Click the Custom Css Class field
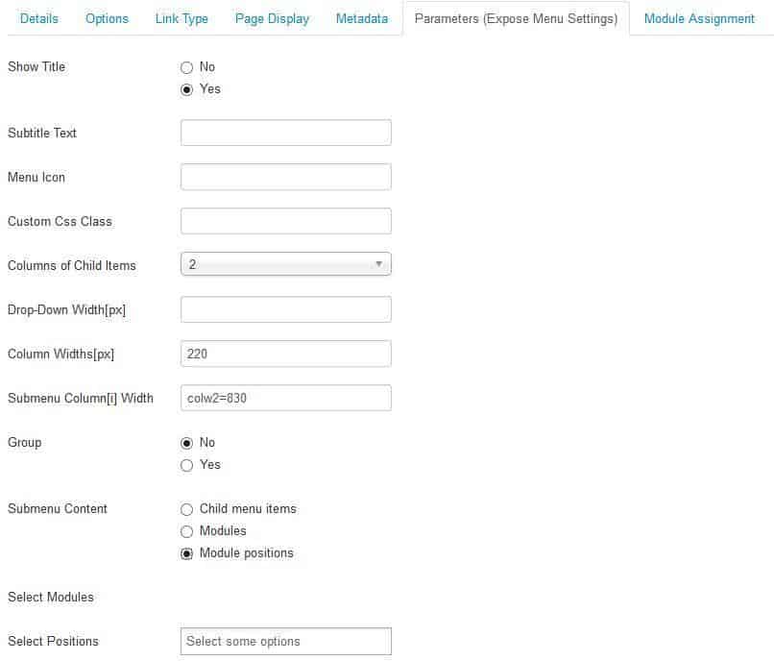The image size is (774, 661). coord(285,221)
